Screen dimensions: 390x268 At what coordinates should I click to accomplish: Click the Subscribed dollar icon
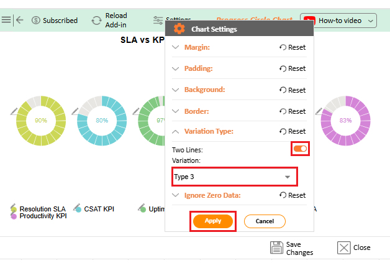36,21
